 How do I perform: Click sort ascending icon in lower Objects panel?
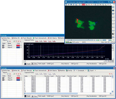pos(8,74)
